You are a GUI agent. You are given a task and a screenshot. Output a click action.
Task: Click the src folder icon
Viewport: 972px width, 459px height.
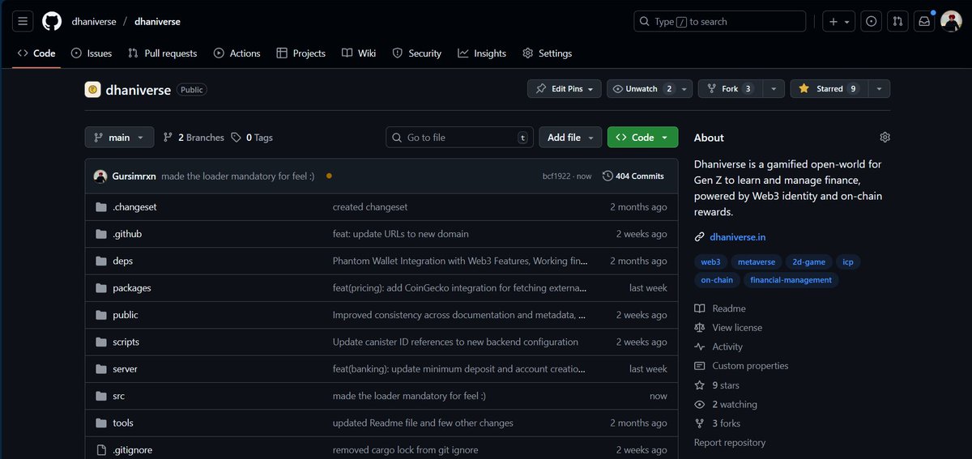click(x=101, y=396)
